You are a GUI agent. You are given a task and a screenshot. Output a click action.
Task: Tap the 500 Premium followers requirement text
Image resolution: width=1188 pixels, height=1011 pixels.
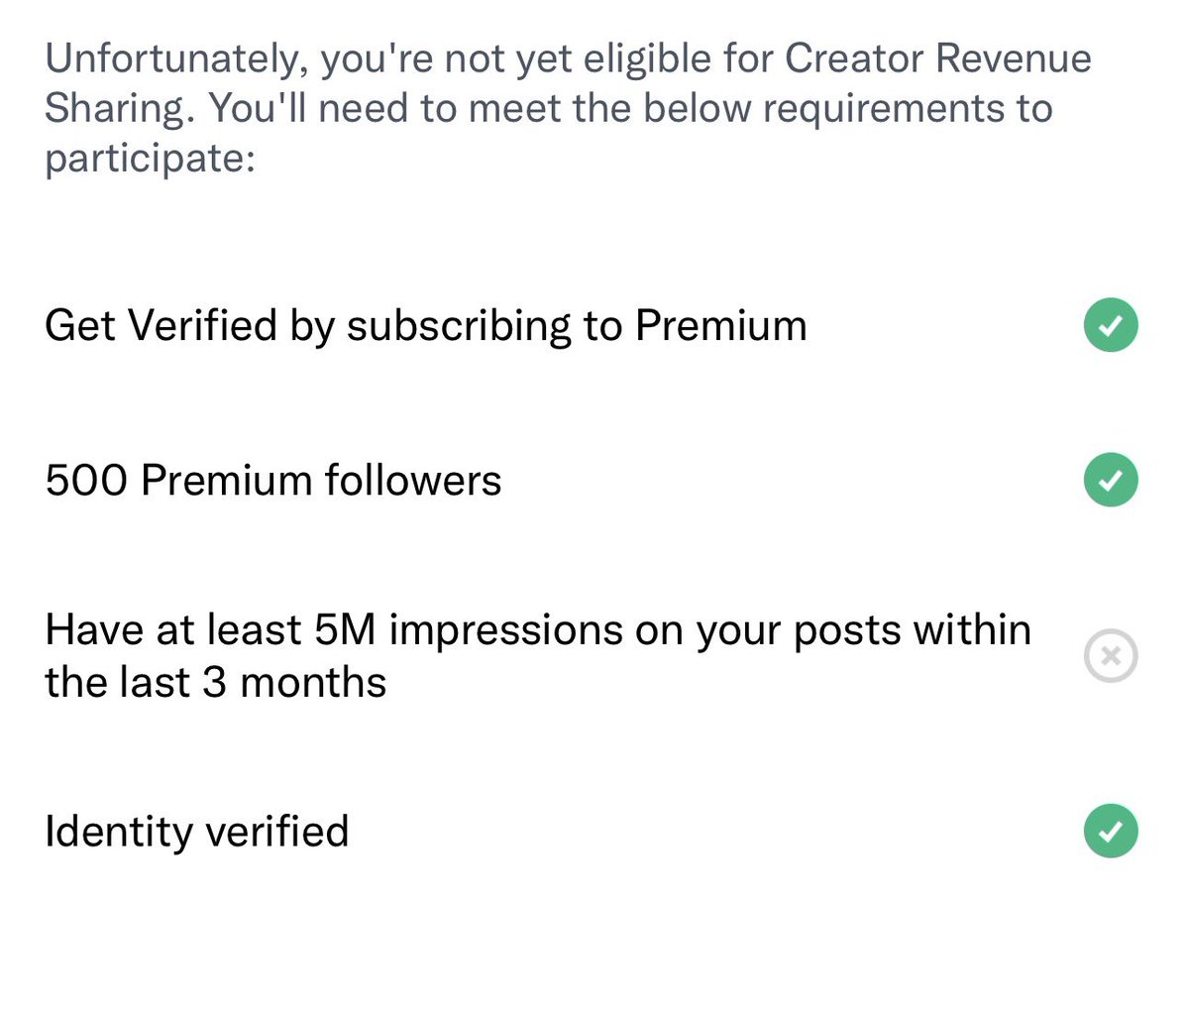(273, 481)
